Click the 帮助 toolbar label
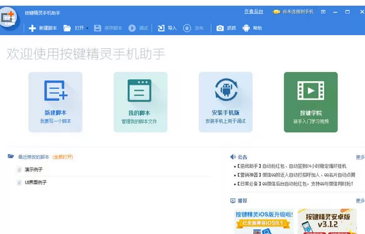The image size is (365, 234). 258,28
